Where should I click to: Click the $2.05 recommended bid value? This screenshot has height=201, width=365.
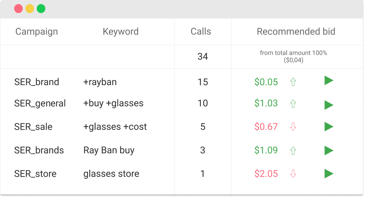pyautogui.click(x=266, y=174)
